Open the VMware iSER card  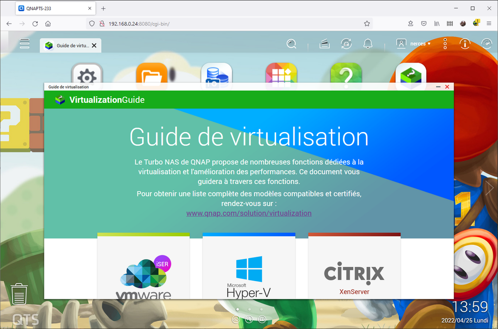pos(144,266)
